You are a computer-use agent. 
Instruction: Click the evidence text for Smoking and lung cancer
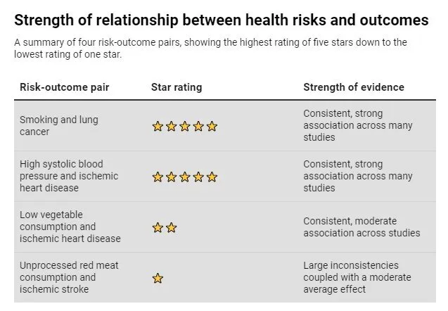[358, 126]
